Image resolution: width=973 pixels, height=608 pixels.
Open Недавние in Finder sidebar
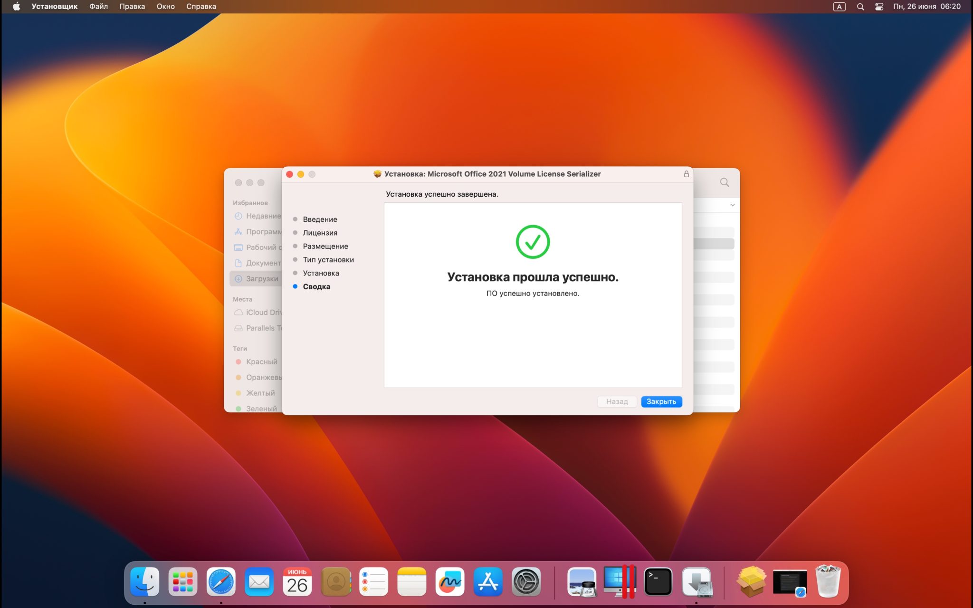click(x=258, y=216)
